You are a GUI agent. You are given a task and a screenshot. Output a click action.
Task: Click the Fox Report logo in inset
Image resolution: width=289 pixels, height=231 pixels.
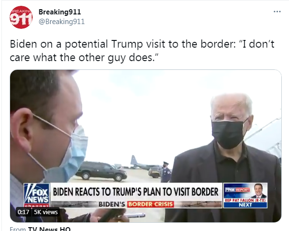[x=237, y=190]
